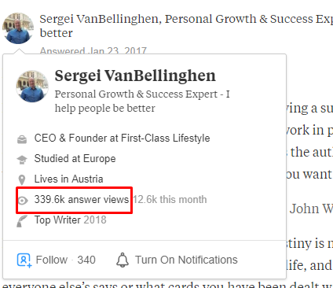The height and width of the screenshot is (288, 333).
Task: Click the briefcase icon beside CEO & Founder
Action: (22, 138)
